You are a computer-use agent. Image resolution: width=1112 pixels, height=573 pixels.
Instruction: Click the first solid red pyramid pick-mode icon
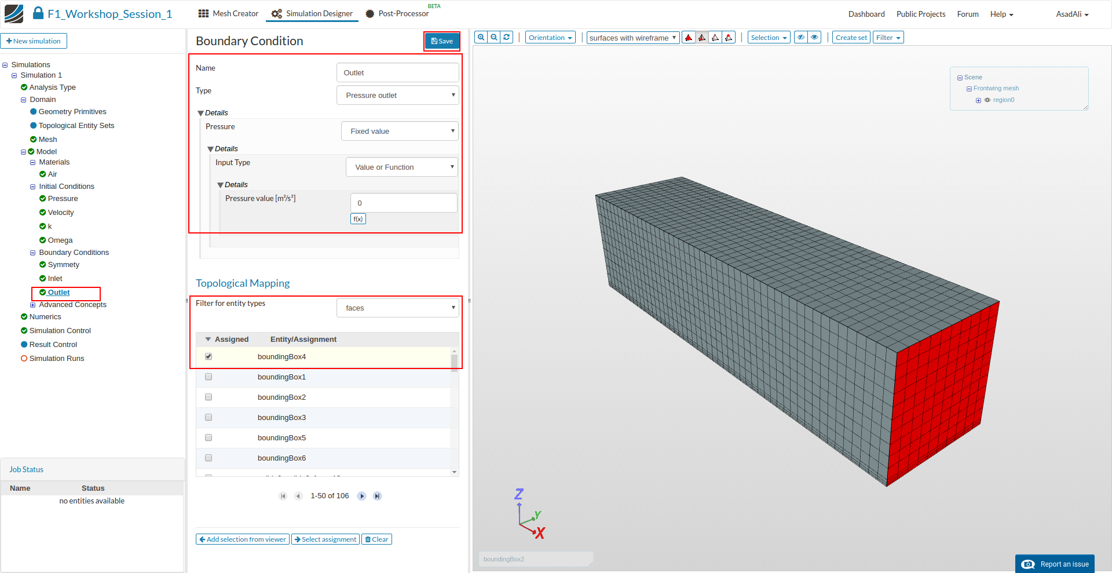point(689,38)
